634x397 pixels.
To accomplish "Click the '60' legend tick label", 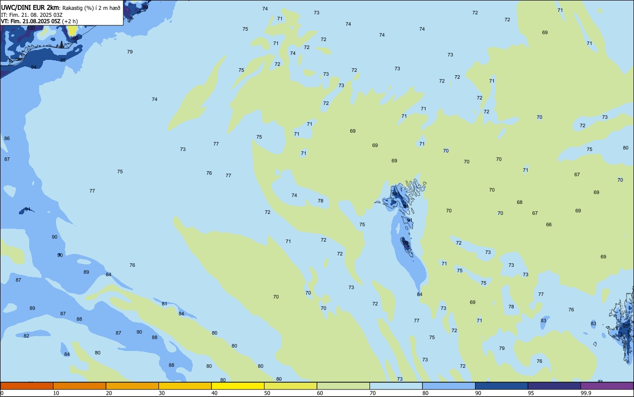I will point(320,393).
